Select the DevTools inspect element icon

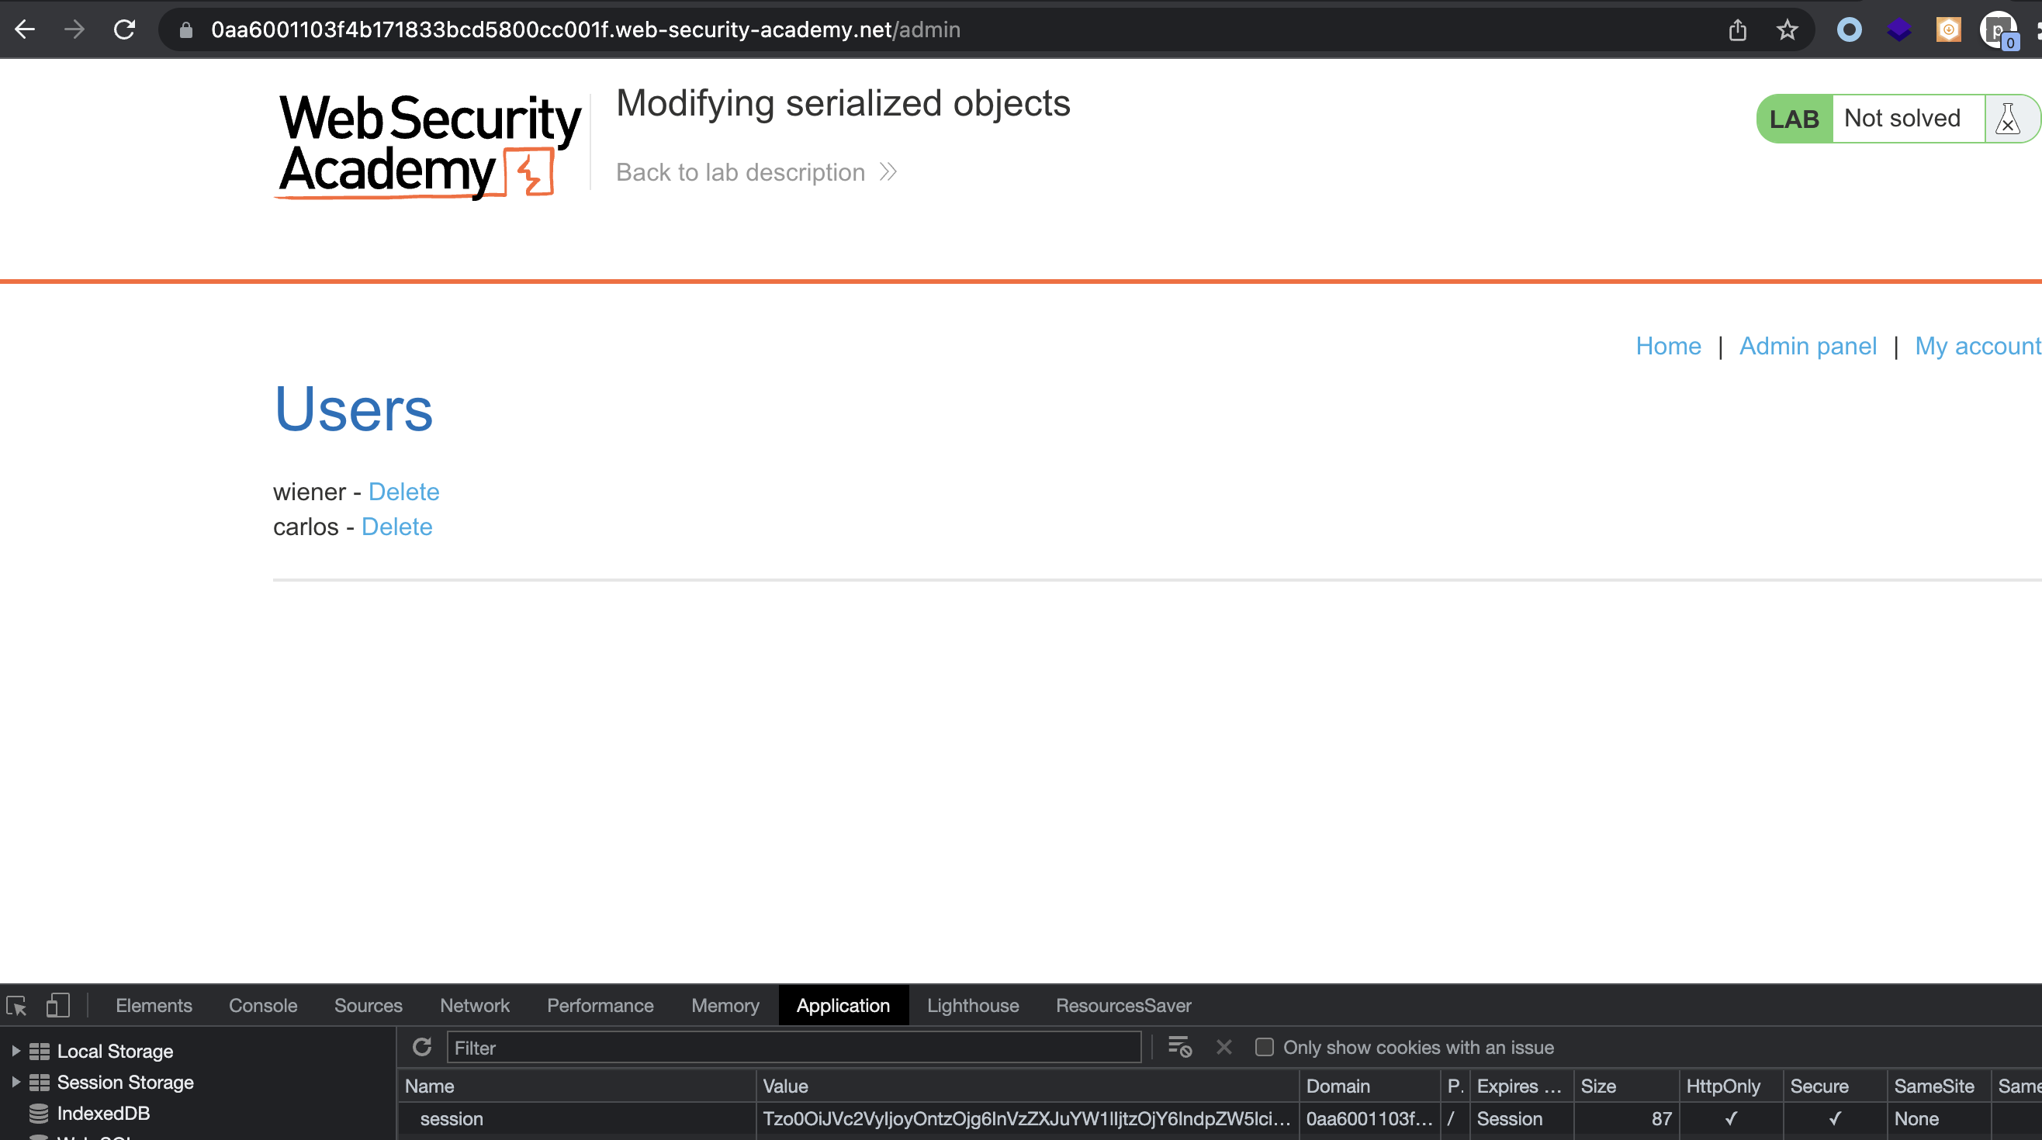(16, 1006)
